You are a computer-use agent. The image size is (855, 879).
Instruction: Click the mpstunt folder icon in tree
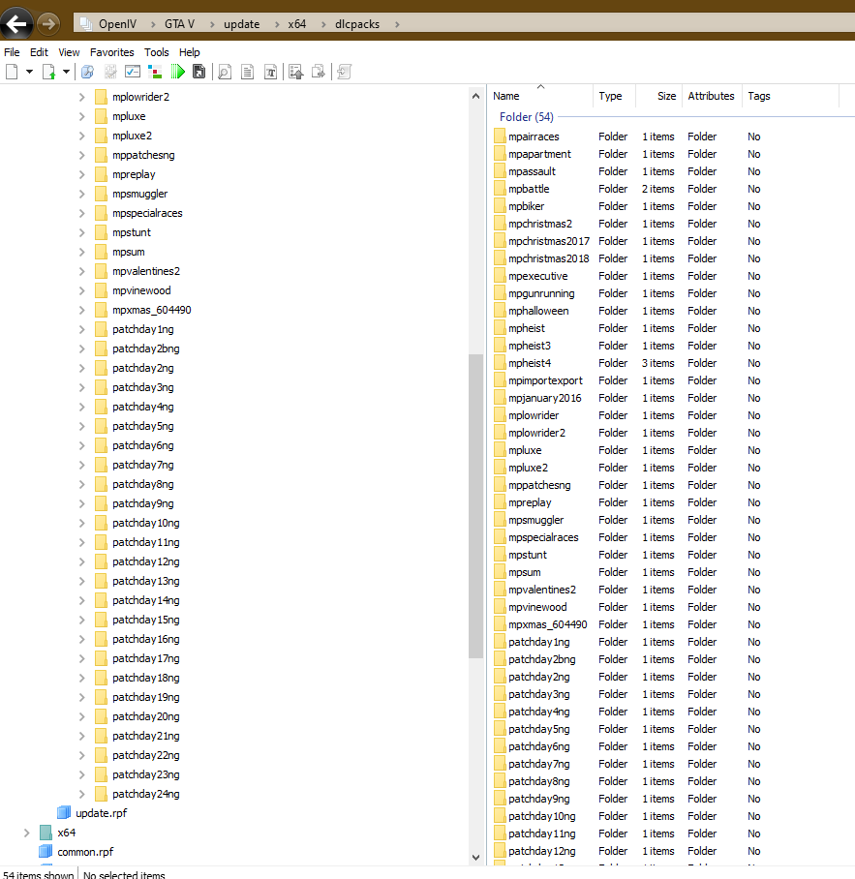[101, 232]
